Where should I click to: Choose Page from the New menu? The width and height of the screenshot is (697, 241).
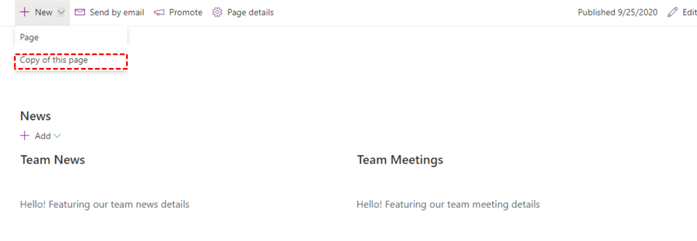(30, 37)
